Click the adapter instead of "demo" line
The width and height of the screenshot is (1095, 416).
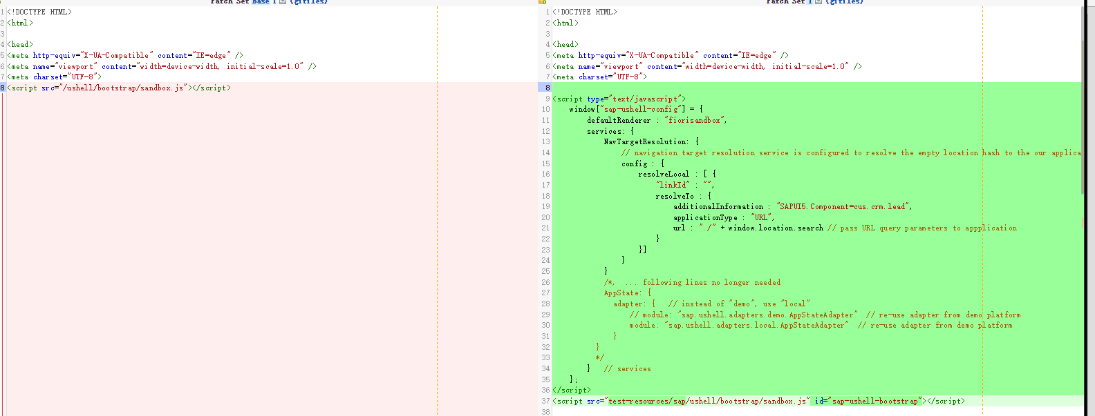(711, 304)
